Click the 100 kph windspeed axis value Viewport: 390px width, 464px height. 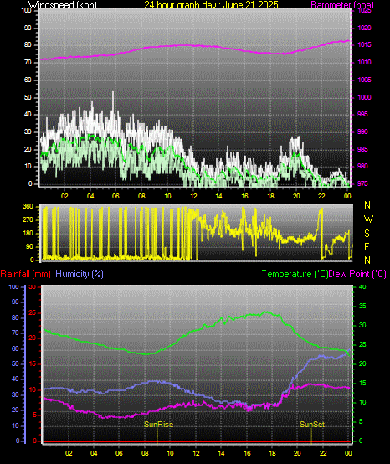pyautogui.click(x=26, y=11)
